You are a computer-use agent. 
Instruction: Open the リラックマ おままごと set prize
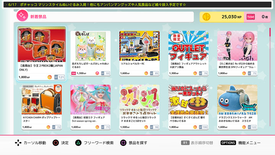[x=139, y=108]
